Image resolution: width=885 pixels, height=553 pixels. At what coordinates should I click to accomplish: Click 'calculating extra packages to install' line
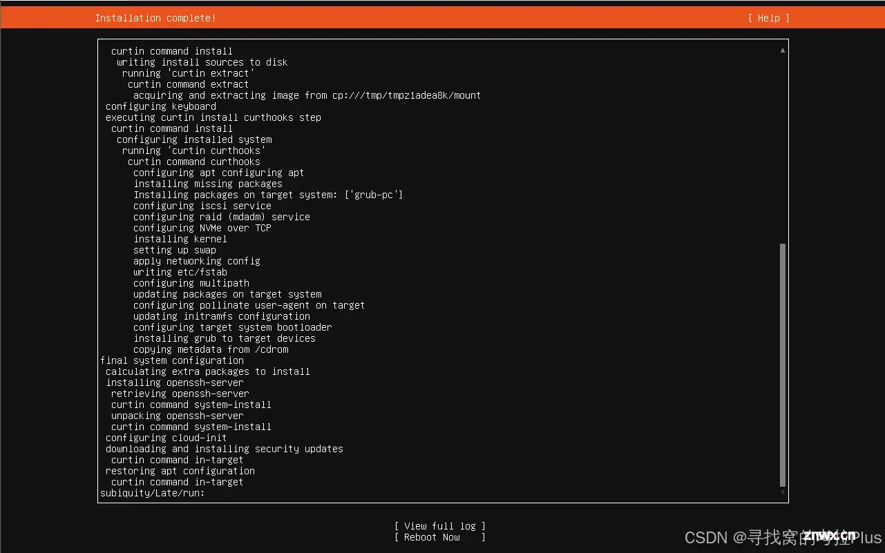tap(208, 371)
